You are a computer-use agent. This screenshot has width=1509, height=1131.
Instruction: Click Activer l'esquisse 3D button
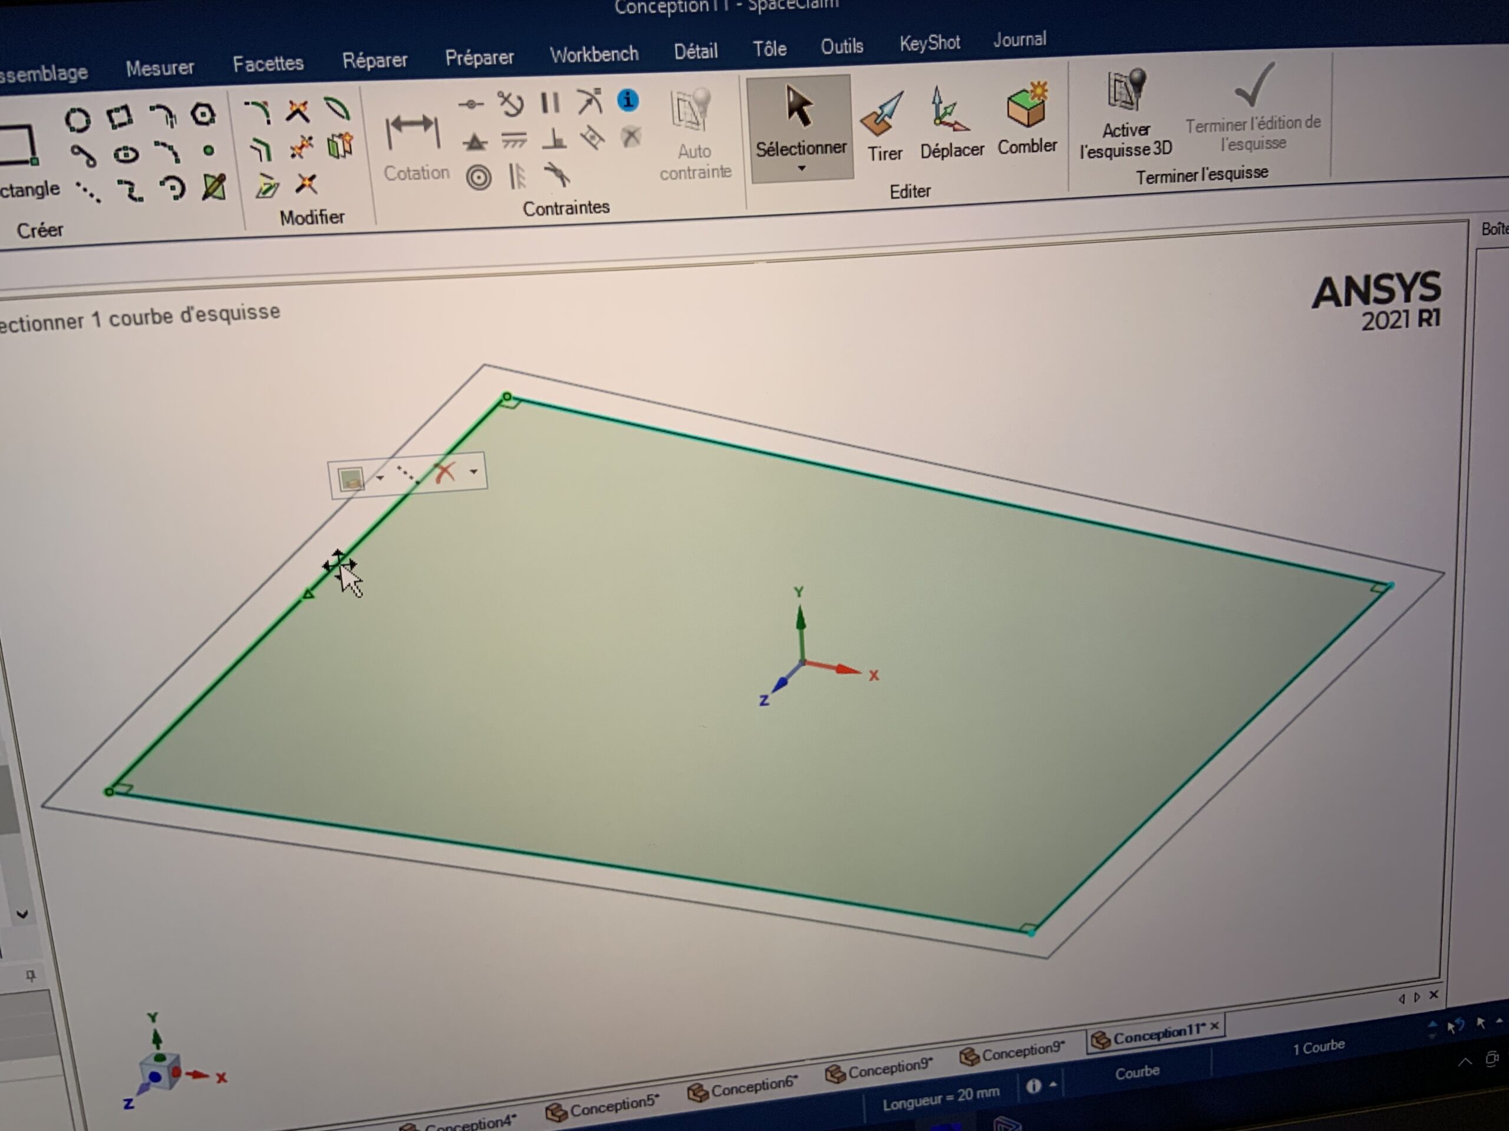(1126, 116)
